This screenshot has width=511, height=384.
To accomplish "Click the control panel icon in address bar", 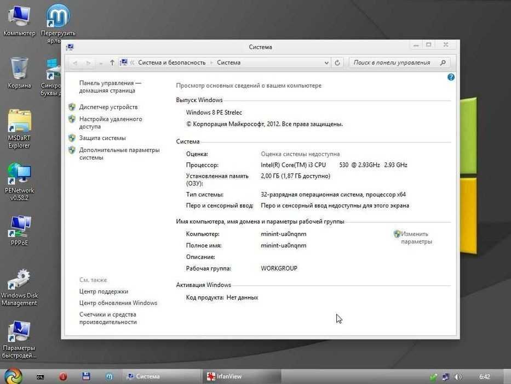I will [x=123, y=63].
